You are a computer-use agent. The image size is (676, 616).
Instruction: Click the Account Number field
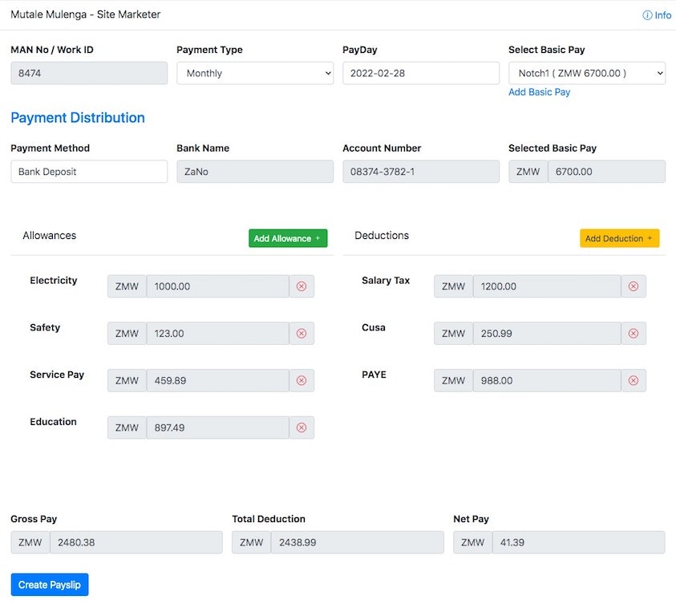tap(421, 172)
